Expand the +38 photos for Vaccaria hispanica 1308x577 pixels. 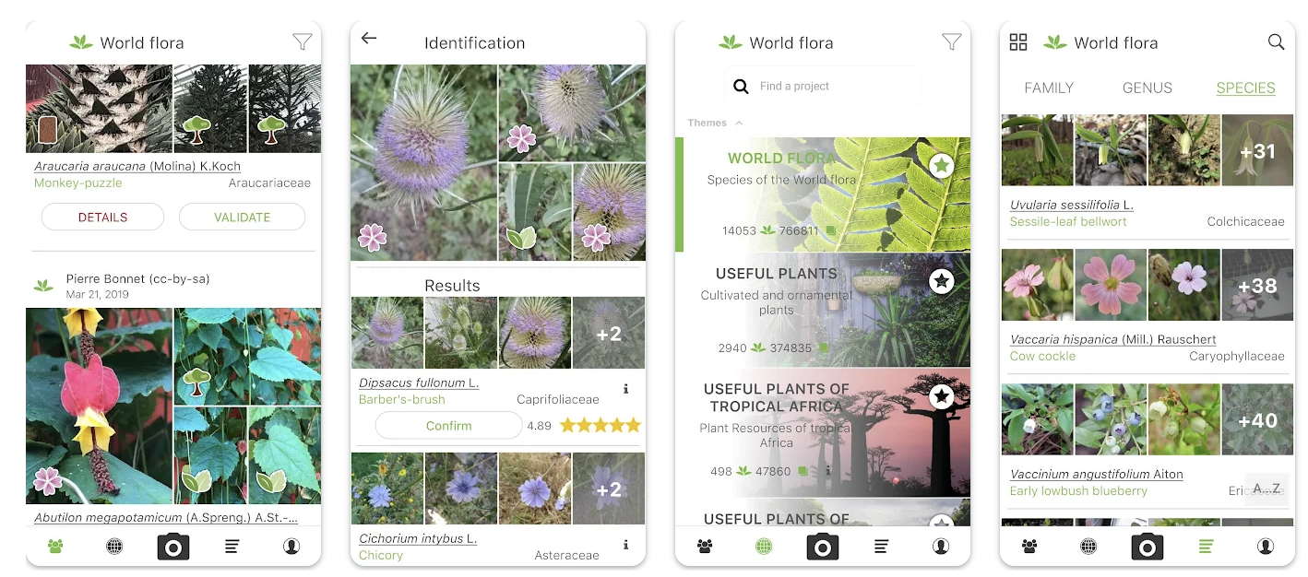click(x=1257, y=285)
